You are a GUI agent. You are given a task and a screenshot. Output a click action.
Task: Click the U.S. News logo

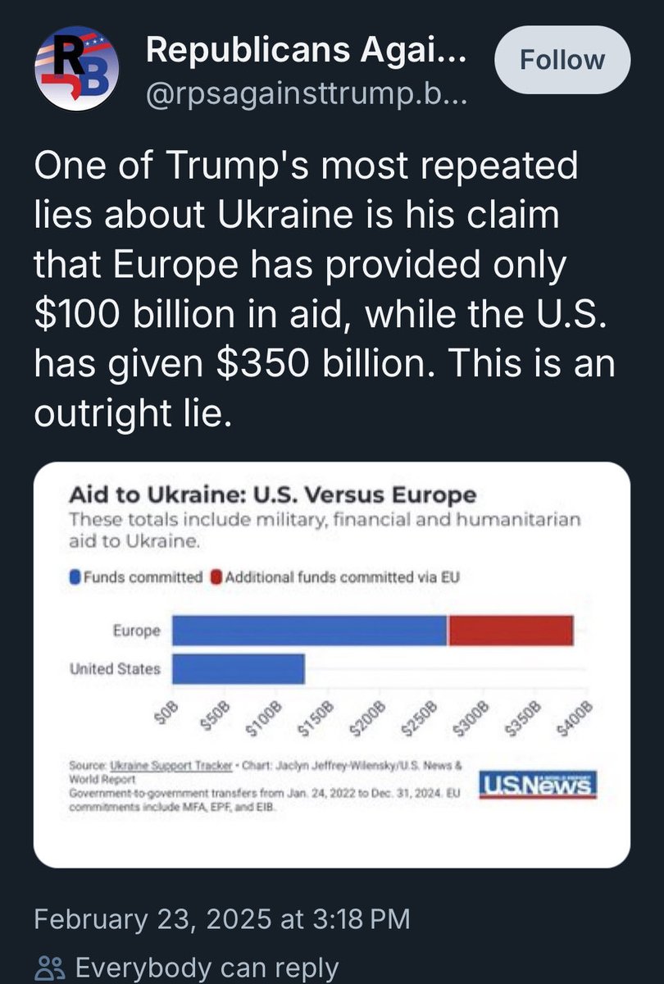click(538, 785)
